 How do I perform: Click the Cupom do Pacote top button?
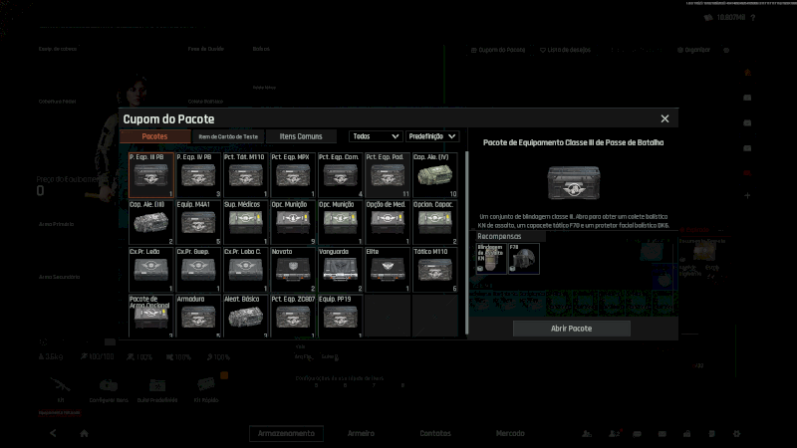click(x=497, y=50)
